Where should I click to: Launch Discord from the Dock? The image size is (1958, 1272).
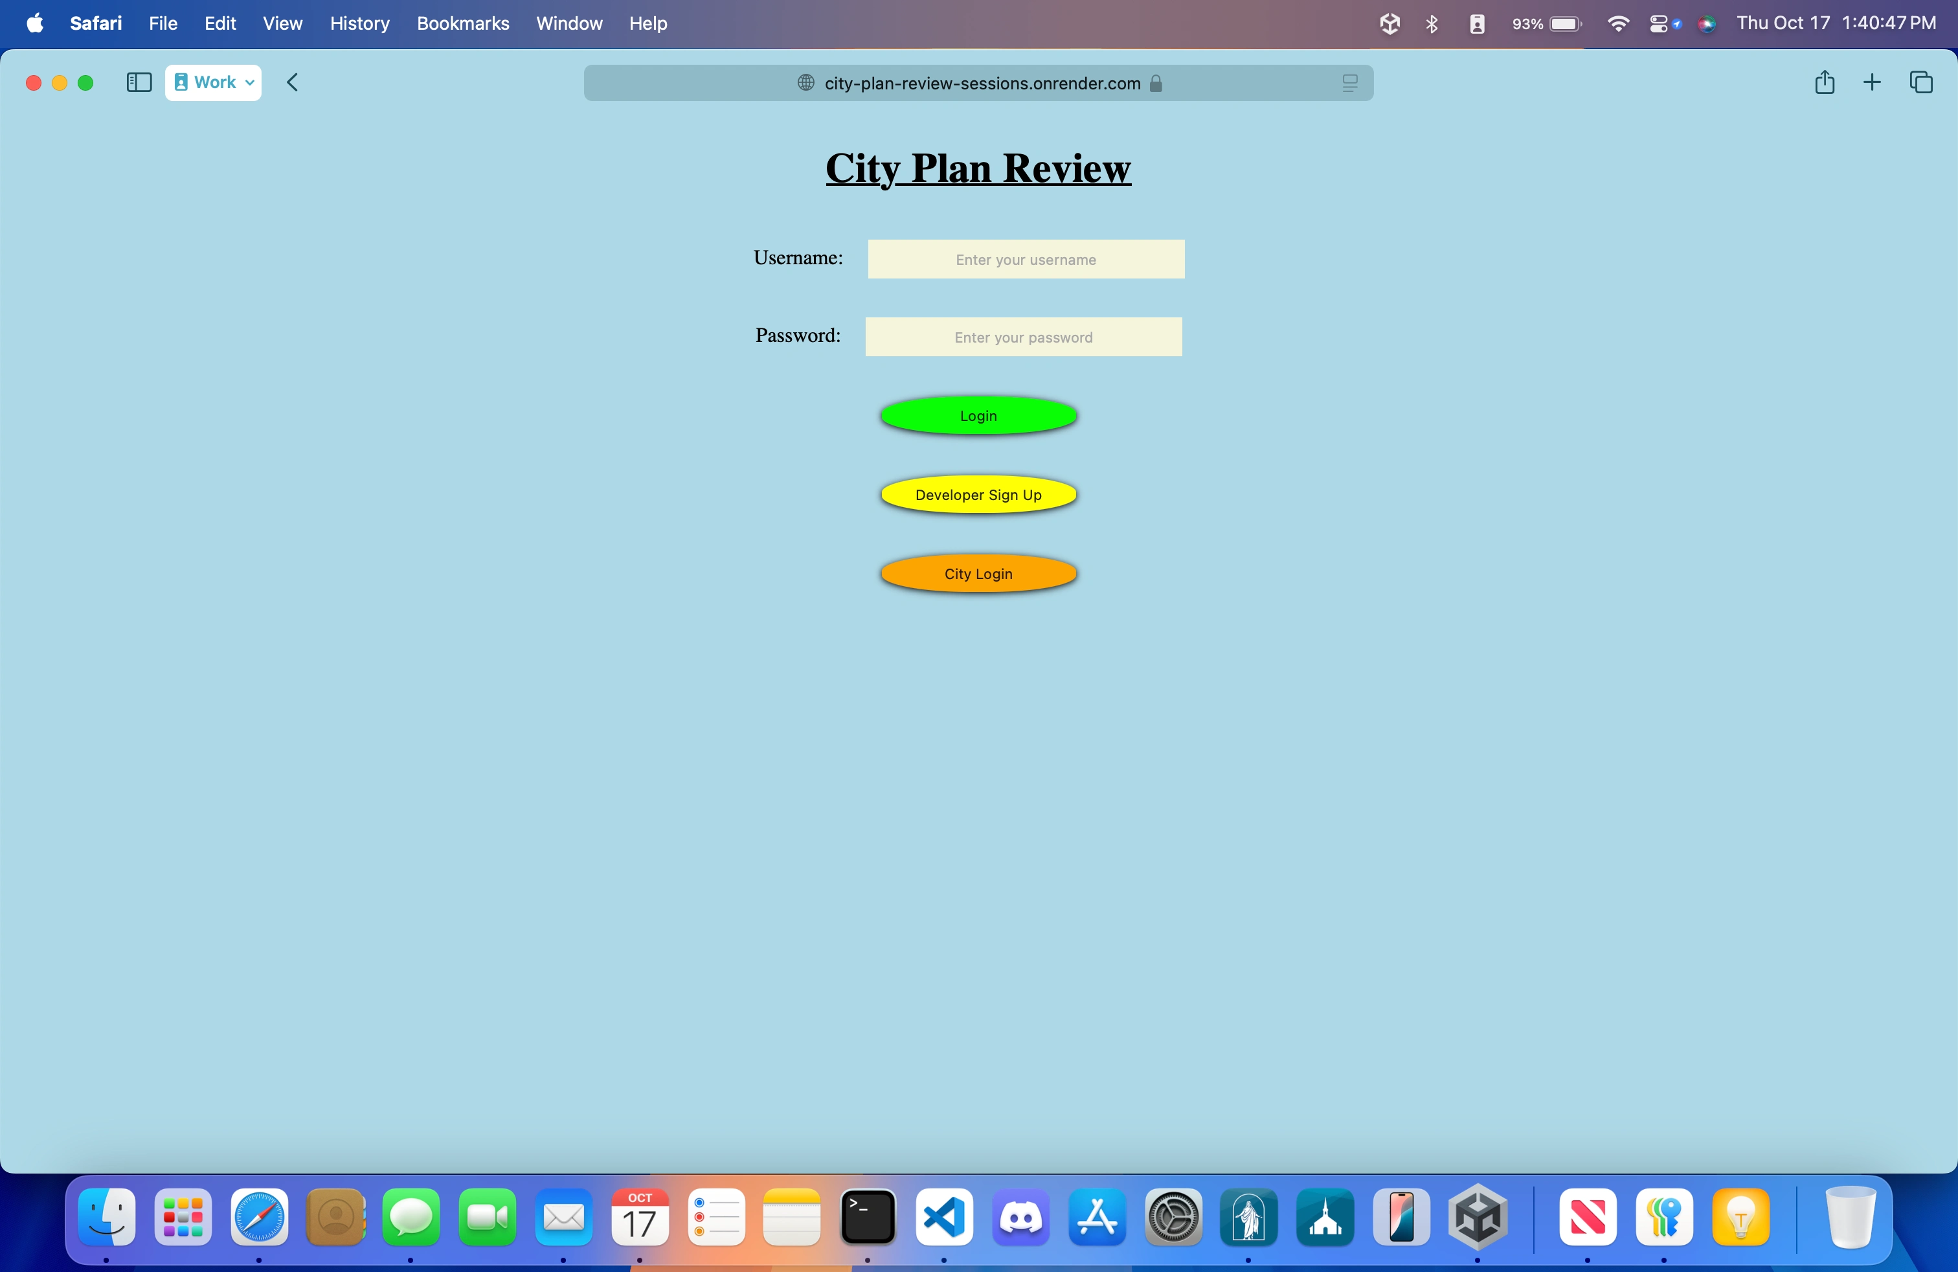[x=1021, y=1217]
